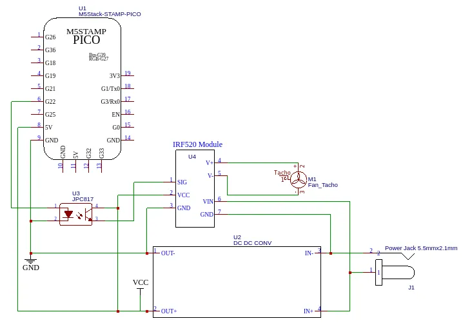This screenshot has height=323, width=472.
Task: Select the "Tacho" pin label near the fan
Action: [x=282, y=173]
